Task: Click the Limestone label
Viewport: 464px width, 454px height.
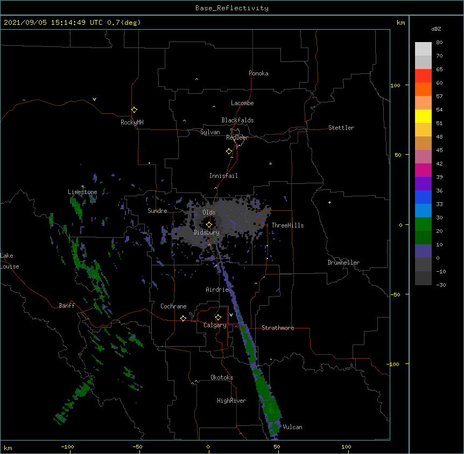Action: point(82,192)
